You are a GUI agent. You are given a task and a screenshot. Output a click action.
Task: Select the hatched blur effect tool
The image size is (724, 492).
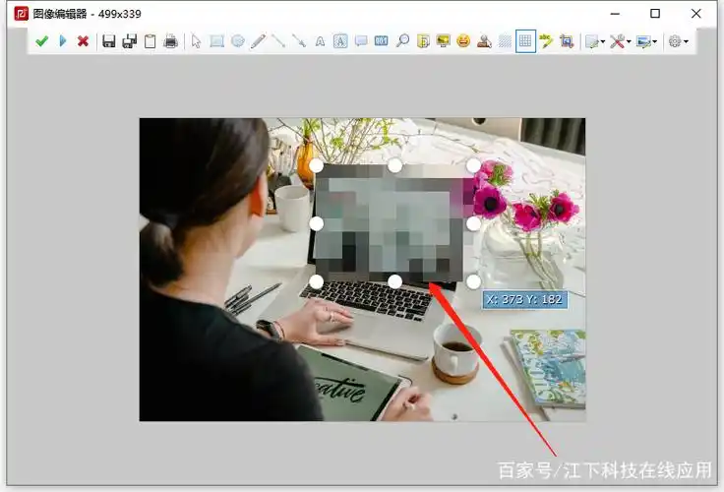(x=505, y=41)
